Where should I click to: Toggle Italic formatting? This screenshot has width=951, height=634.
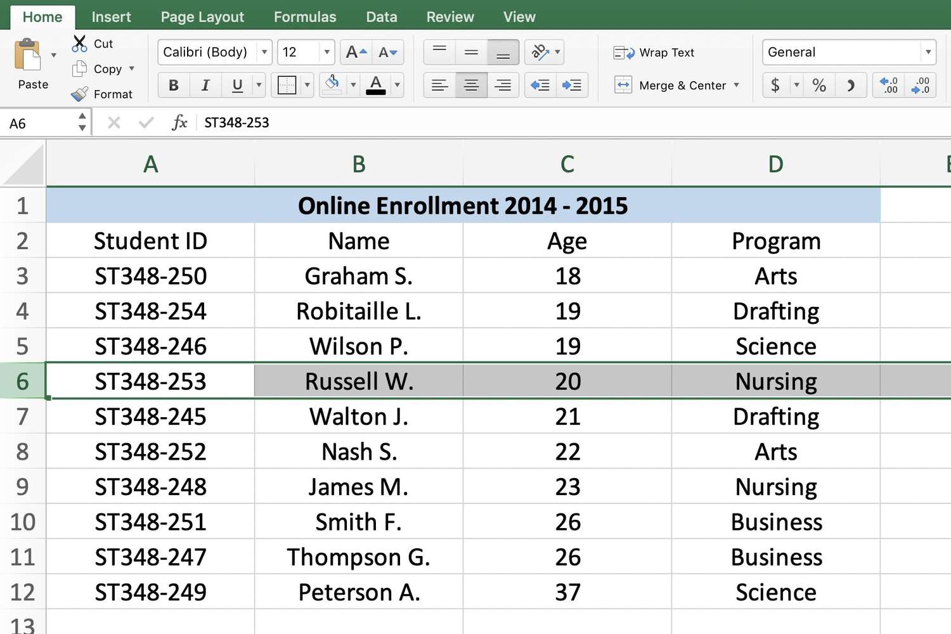pyautogui.click(x=205, y=85)
